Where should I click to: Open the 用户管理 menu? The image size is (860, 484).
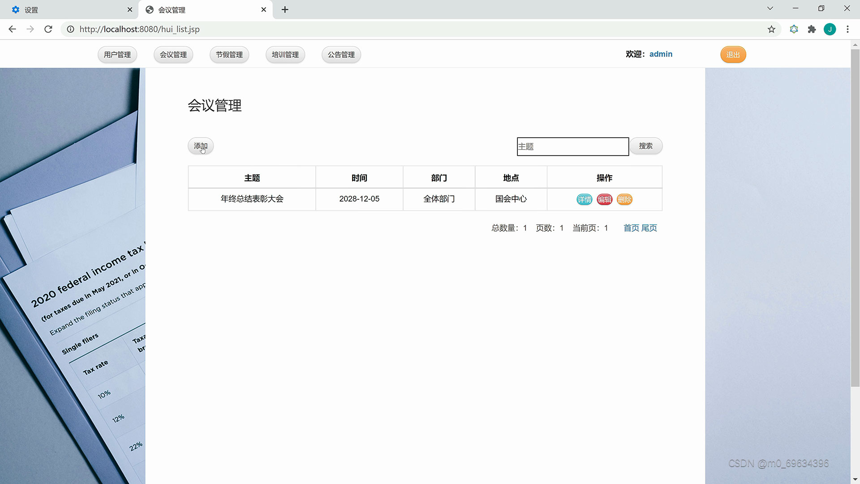coord(117,55)
